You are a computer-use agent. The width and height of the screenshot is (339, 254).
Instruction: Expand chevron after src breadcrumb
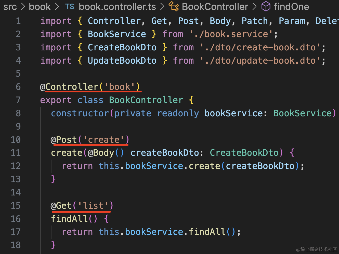pyautogui.click(x=23, y=7)
